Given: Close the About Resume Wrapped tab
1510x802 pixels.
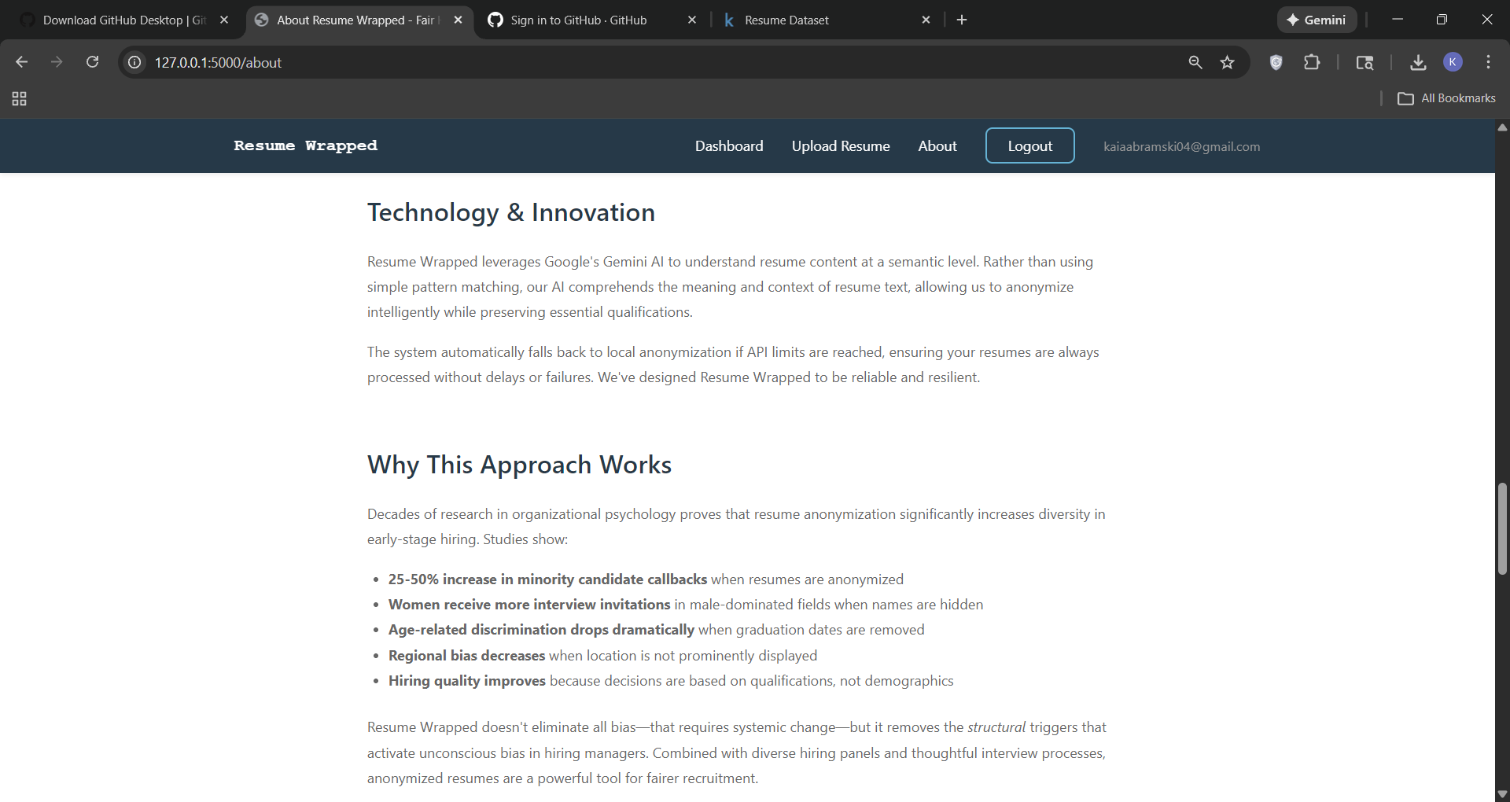Looking at the screenshot, I should click(x=459, y=20).
